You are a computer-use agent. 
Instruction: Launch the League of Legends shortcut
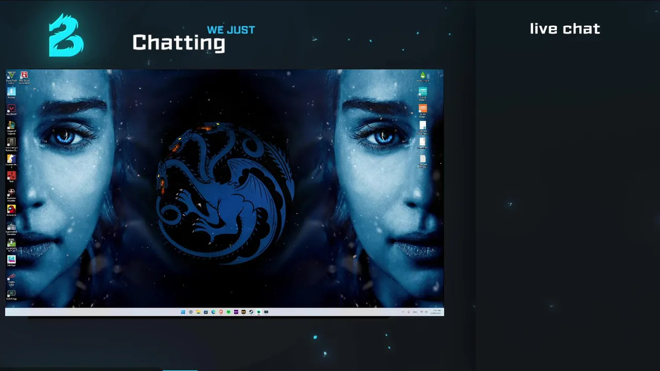[x=11, y=128]
